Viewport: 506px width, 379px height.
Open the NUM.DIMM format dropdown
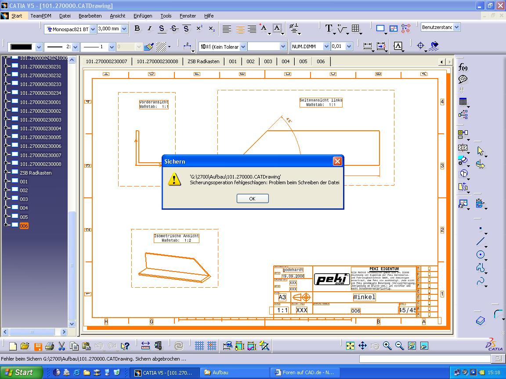coord(326,46)
